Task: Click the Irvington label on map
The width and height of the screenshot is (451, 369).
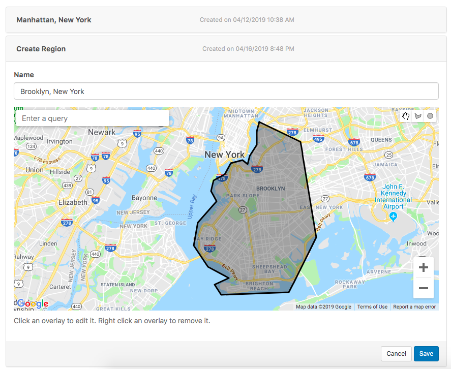Action: pos(59,141)
